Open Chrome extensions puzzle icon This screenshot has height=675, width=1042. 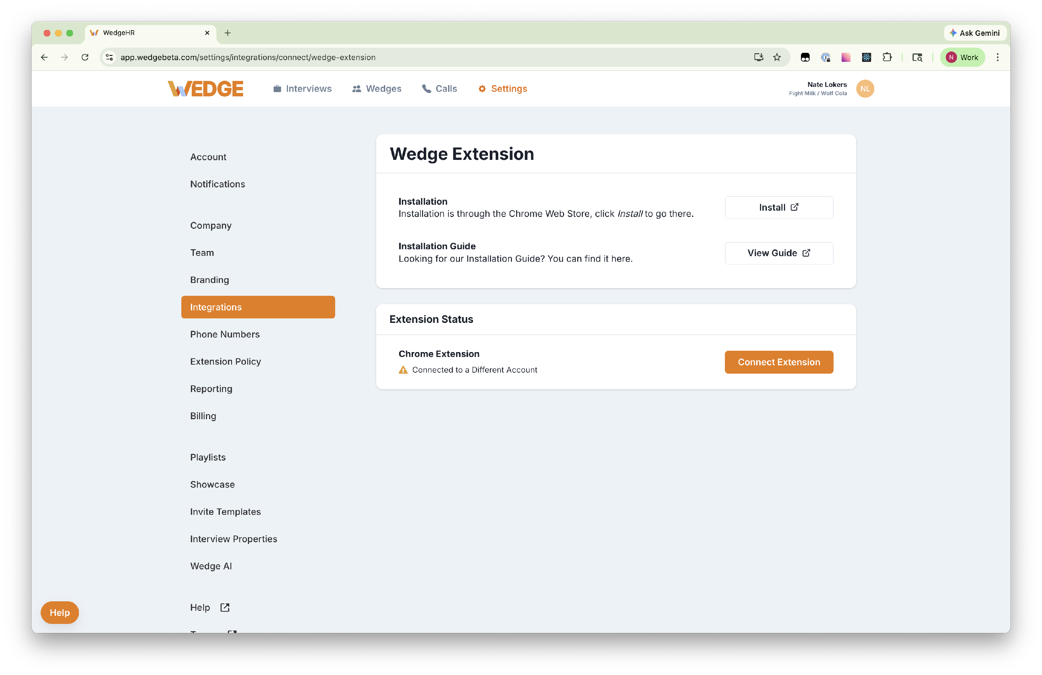click(887, 57)
